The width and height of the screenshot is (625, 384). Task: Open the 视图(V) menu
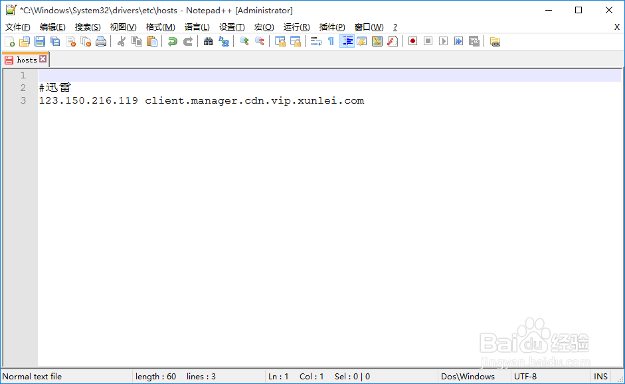123,27
